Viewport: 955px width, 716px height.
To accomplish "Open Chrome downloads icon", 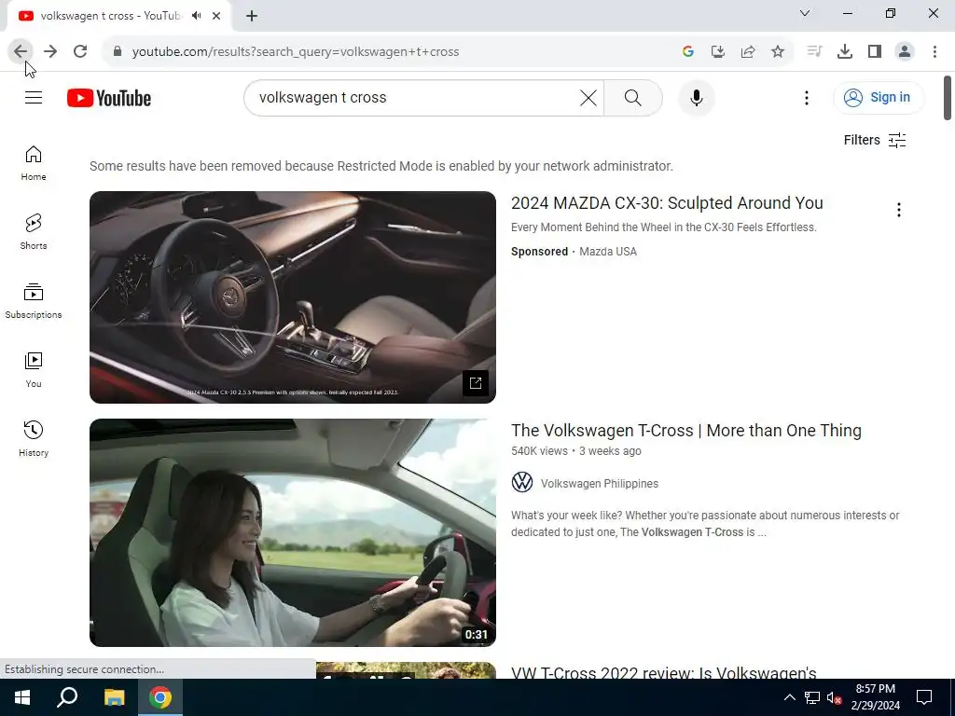I will [x=845, y=52].
